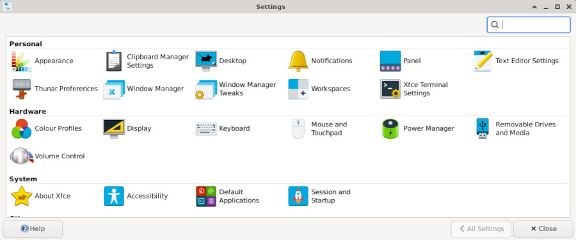
Task: Open the Desktop settings icon
Action: 205,61
